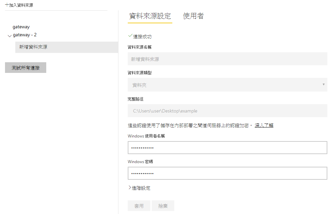This screenshot has height=214, width=331.
Task: Switch to the 資料來源設定 tab
Action: 150,16
